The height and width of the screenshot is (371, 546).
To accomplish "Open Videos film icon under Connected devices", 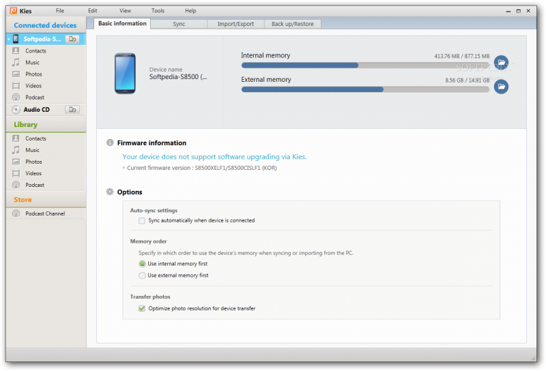I will tap(16, 86).
